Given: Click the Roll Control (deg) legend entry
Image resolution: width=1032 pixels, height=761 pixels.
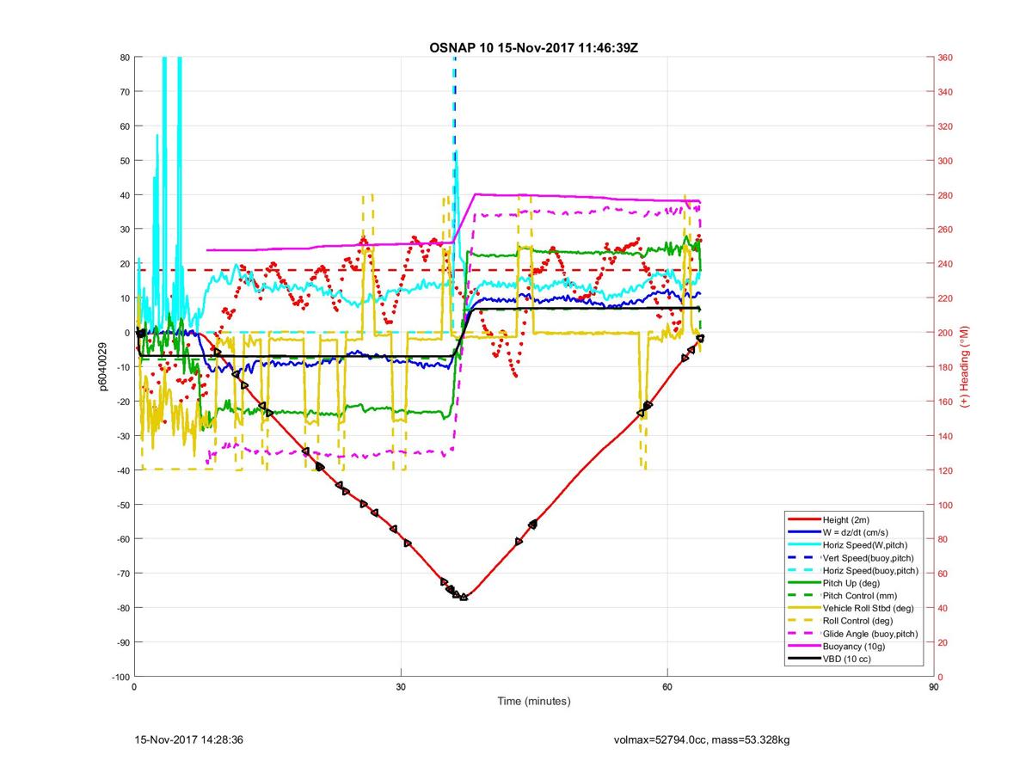Looking at the screenshot, I should coord(857,621).
